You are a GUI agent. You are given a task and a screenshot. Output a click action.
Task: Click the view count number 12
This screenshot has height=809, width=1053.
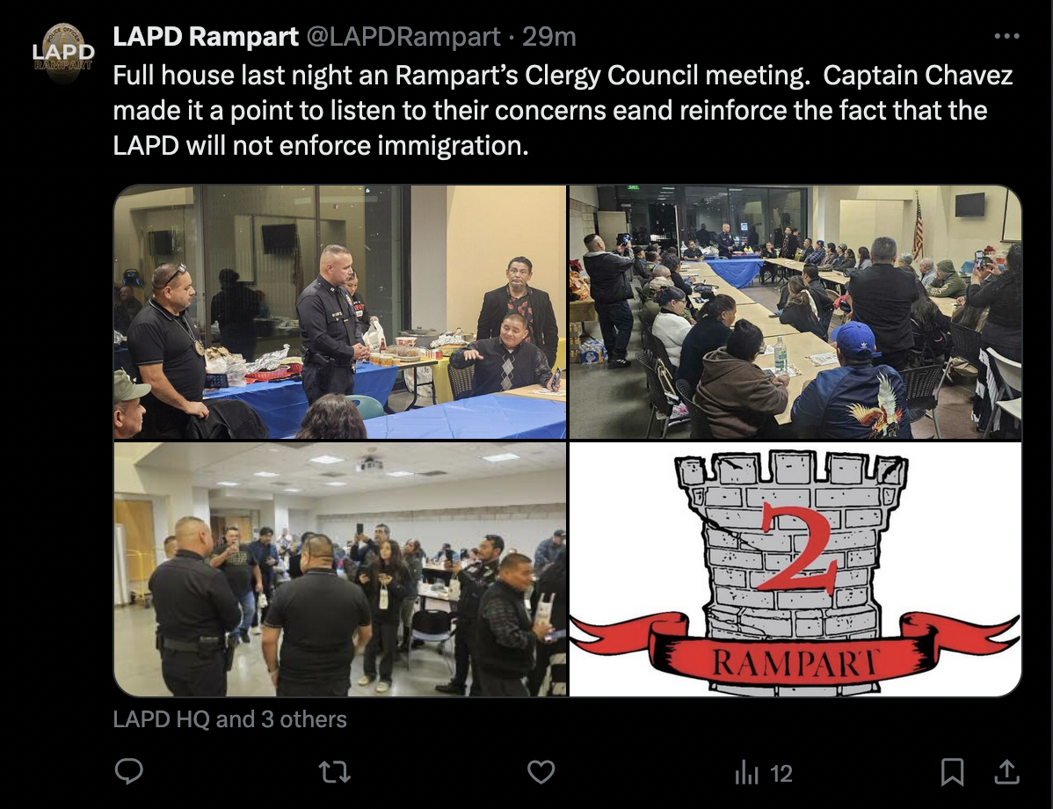pos(781,774)
